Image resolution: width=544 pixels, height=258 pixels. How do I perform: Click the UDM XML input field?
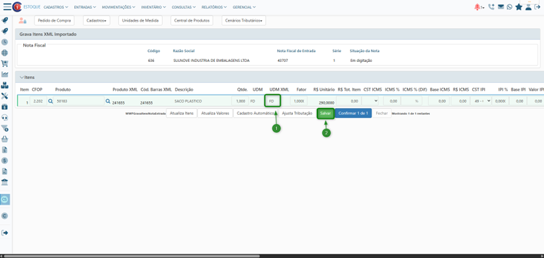(x=272, y=101)
